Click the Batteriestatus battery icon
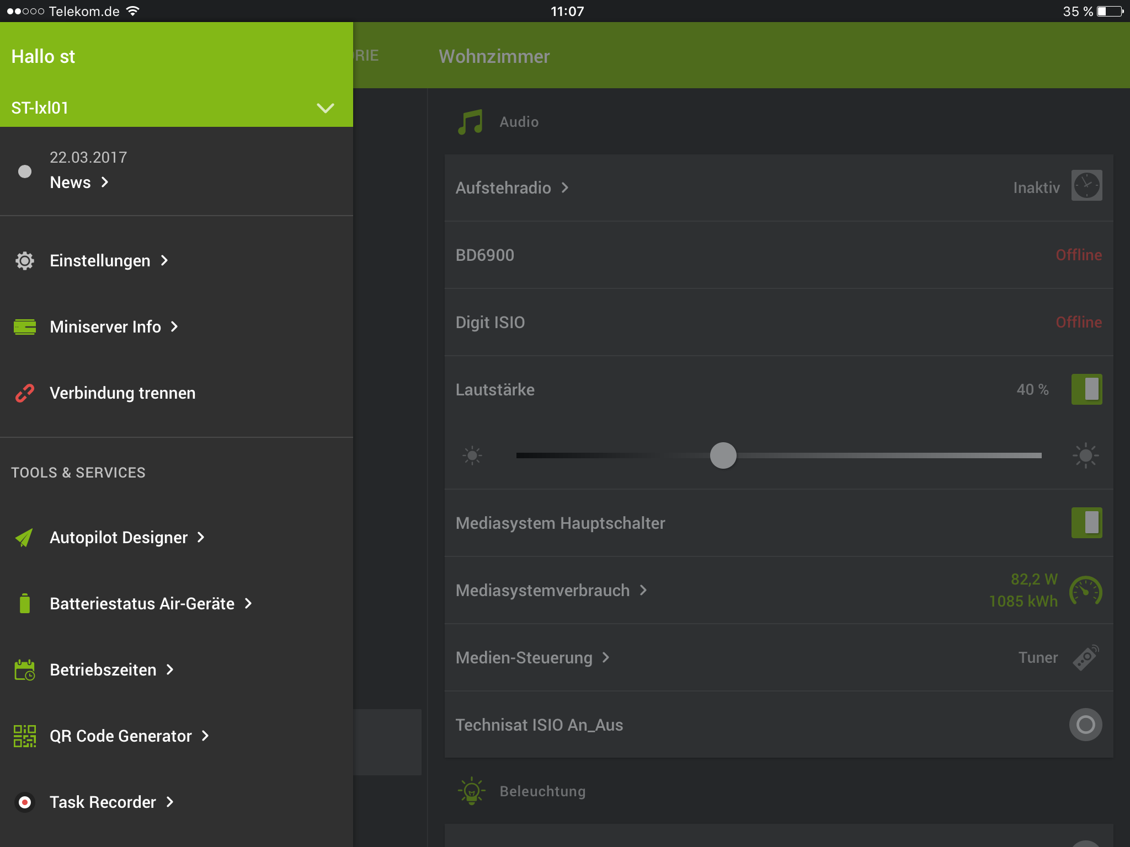The width and height of the screenshot is (1130, 847). pos(25,604)
